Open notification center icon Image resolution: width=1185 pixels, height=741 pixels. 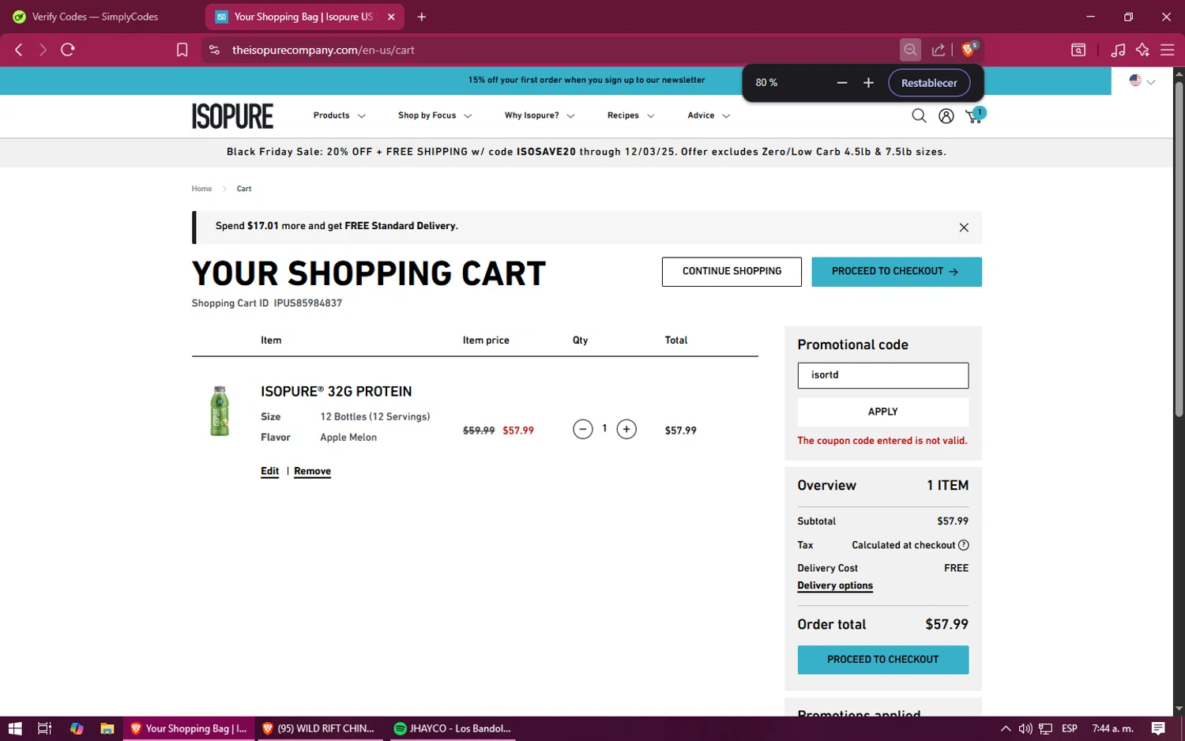(x=1158, y=728)
